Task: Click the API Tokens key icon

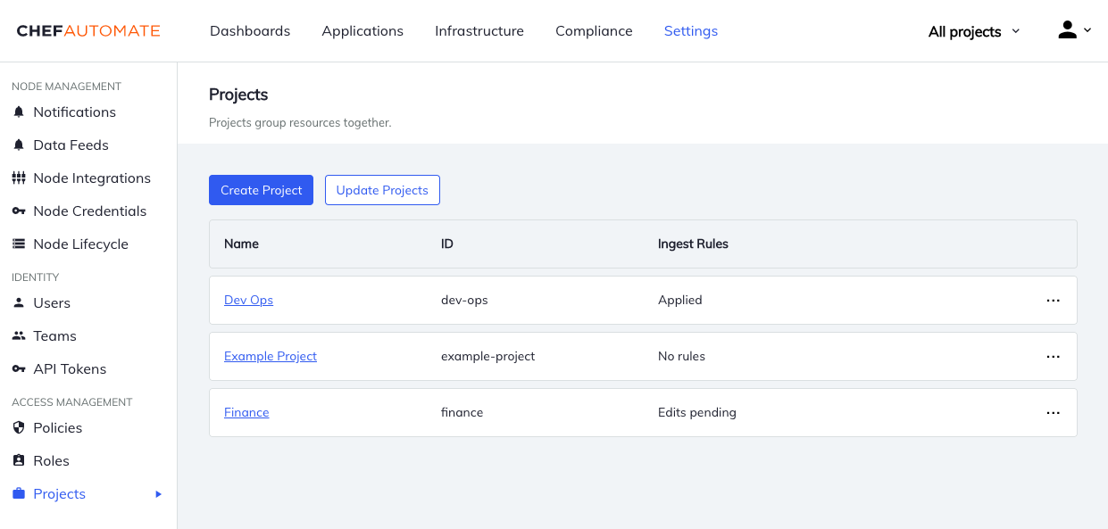Action: pyautogui.click(x=18, y=368)
